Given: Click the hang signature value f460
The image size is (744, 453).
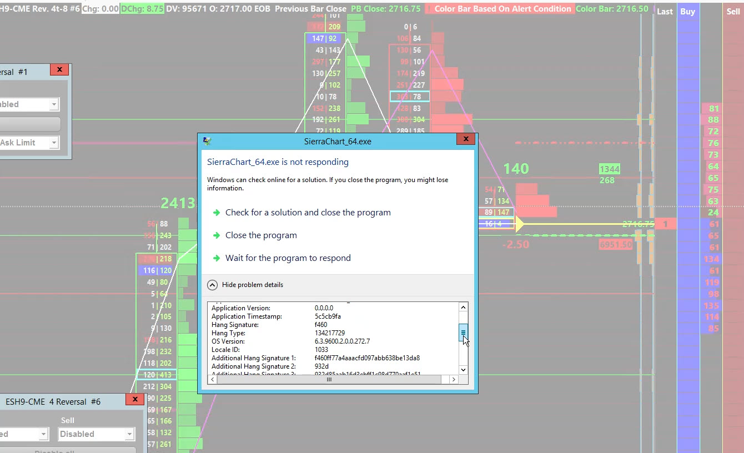Looking at the screenshot, I should click(x=320, y=325).
